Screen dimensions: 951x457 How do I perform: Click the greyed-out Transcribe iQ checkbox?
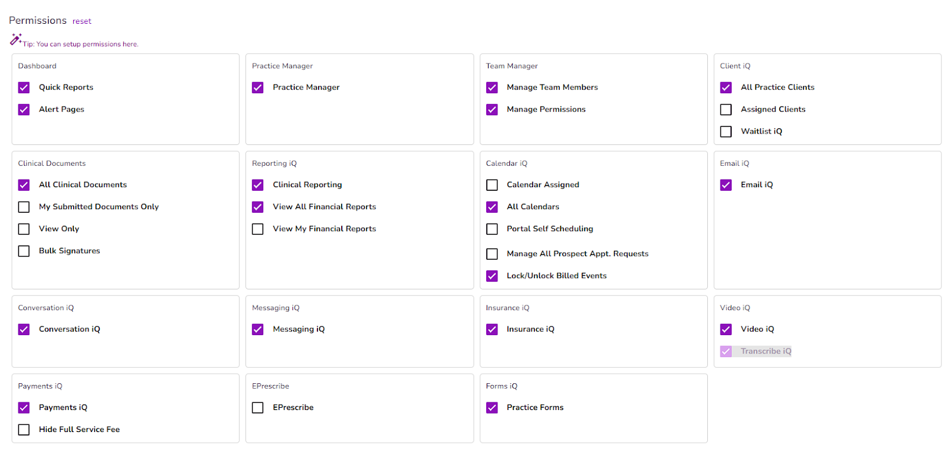(726, 351)
